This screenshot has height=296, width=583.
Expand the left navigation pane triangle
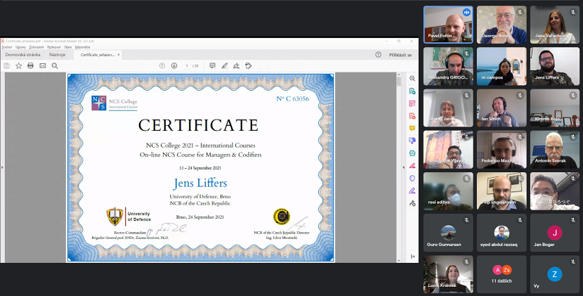tap(2, 167)
